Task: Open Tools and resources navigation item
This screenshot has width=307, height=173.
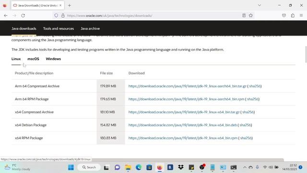Action: (x=59, y=29)
